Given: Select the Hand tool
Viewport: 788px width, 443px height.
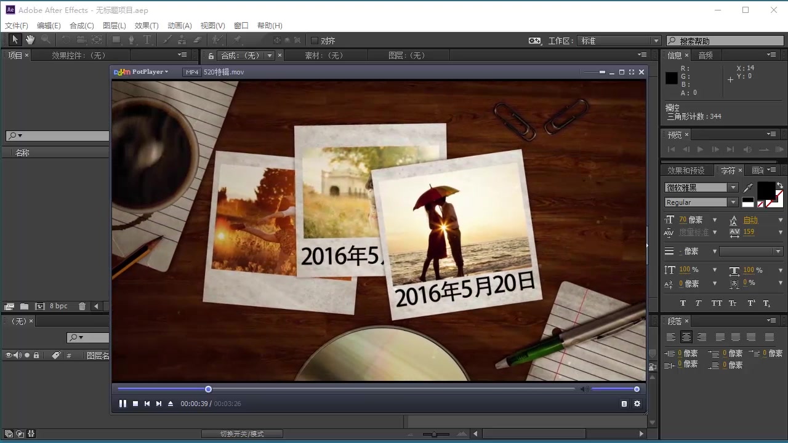Looking at the screenshot, I should (x=30, y=40).
